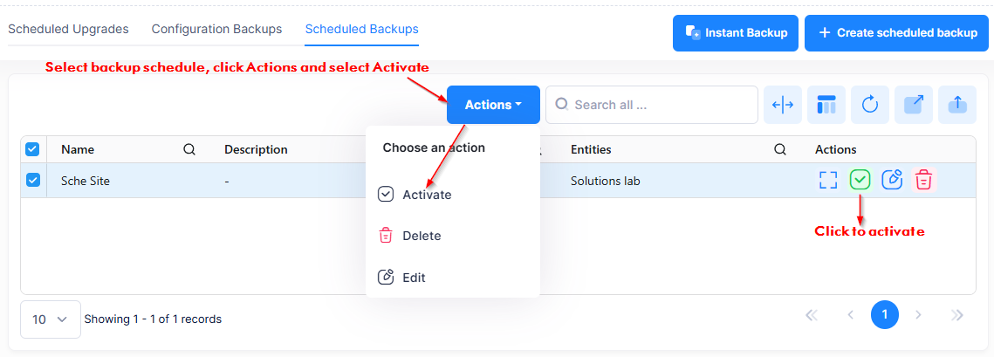Choose Edit in the action menu
The image size is (994, 357).
coord(414,278)
